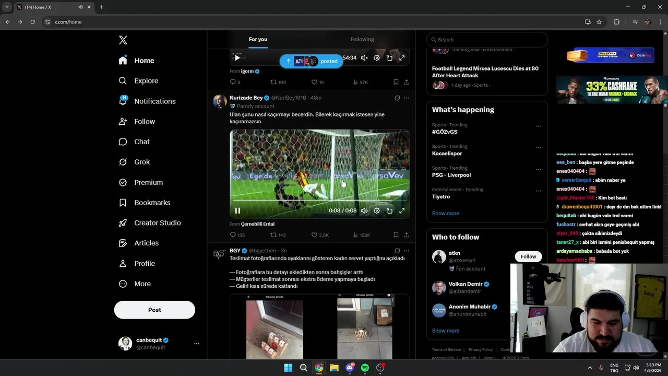Toggle mute on football video

pos(364,211)
